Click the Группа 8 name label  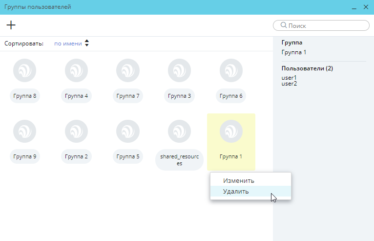pos(24,96)
